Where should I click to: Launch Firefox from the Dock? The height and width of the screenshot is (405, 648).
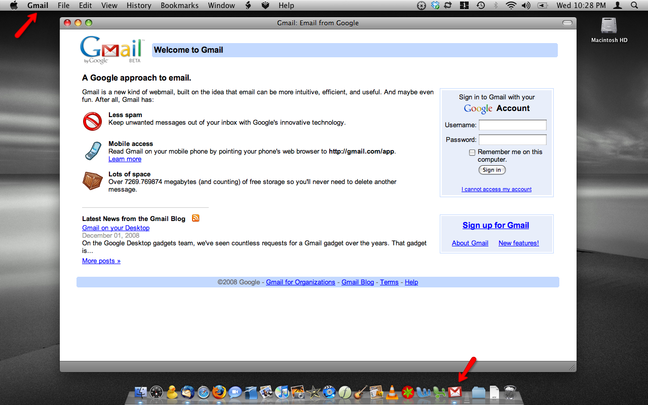[219, 392]
